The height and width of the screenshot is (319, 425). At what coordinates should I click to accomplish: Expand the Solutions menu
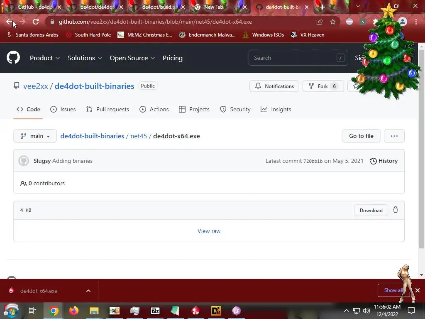coord(85,58)
